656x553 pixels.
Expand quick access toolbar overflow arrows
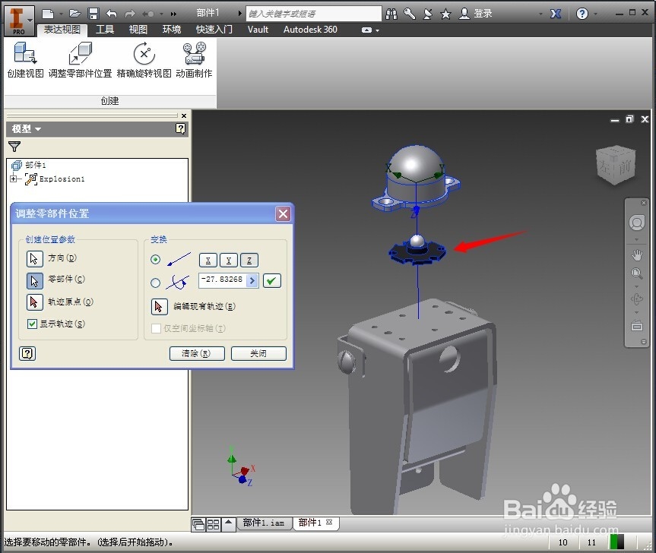(173, 14)
